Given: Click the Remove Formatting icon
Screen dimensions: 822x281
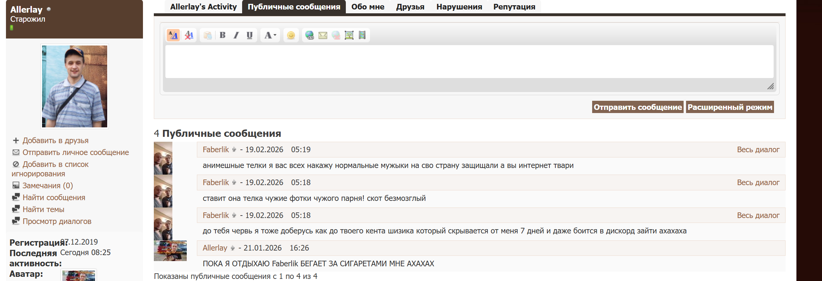Looking at the screenshot, I should click(189, 35).
